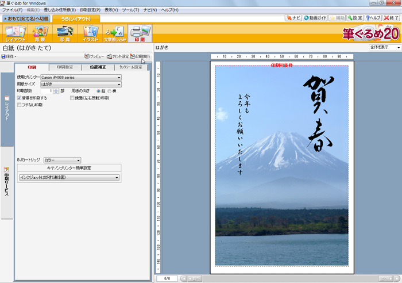Open プレビュー (Preview) in the panel header
The height and width of the screenshot is (283, 402).
(x=94, y=56)
